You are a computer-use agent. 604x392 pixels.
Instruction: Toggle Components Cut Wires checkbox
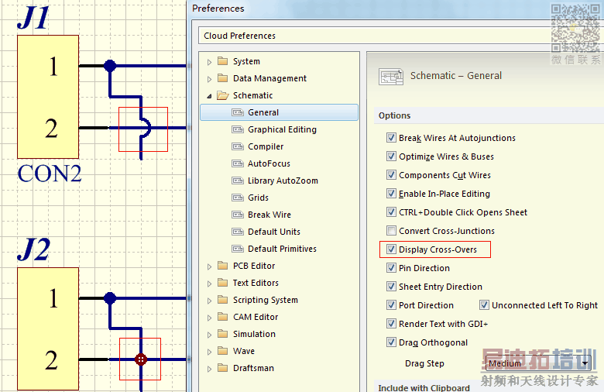click(391, 174)
